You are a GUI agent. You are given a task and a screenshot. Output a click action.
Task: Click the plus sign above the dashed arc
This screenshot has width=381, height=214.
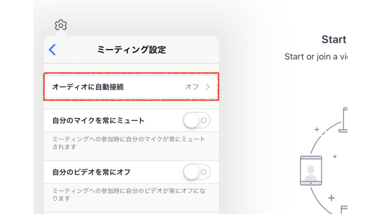(317, 129)
